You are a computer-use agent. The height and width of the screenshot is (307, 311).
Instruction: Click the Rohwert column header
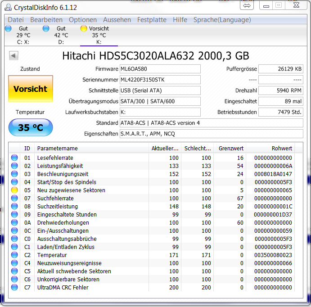pos(270,149)
